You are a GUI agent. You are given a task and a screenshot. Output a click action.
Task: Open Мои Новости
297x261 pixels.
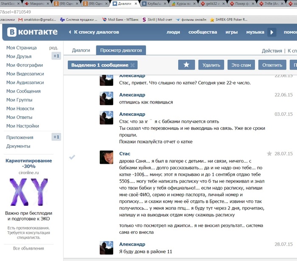pos(20,109)
